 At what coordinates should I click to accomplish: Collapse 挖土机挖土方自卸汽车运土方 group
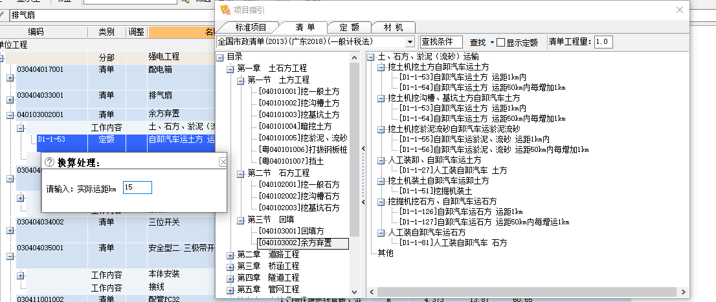[381, 67]
